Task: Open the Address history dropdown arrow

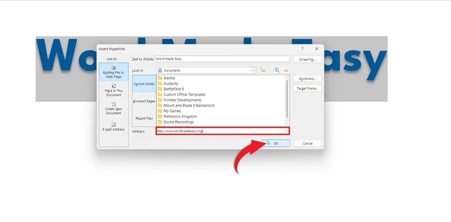Action: [x=287, y=131]
